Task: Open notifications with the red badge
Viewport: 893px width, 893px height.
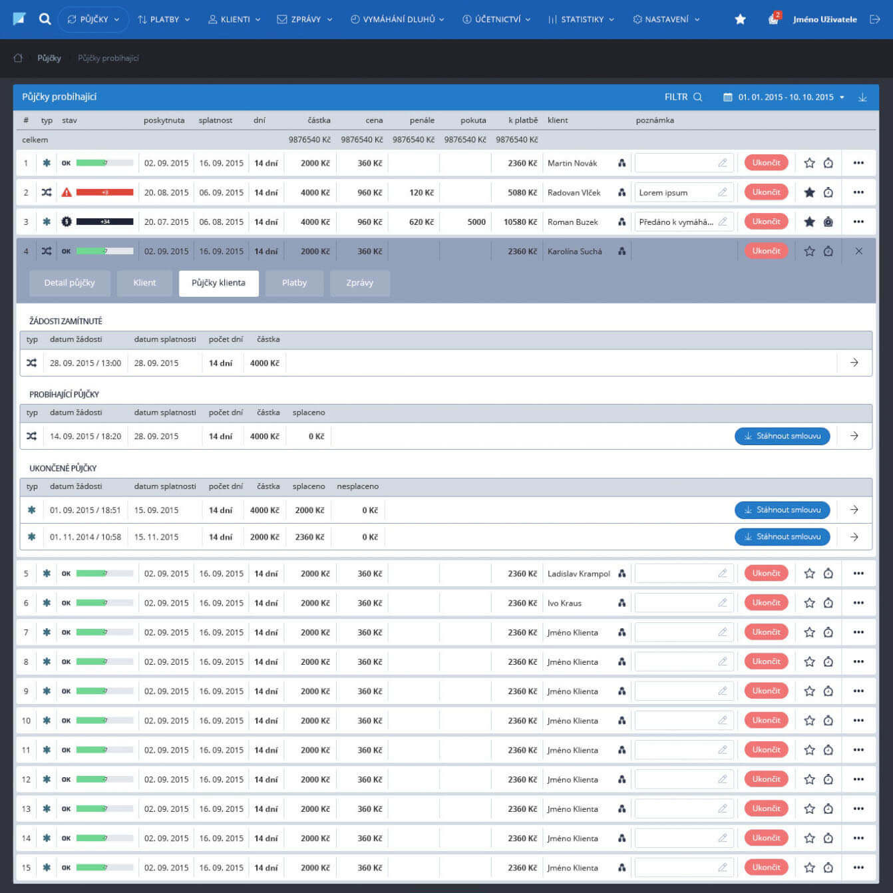Action: (773, 19)
